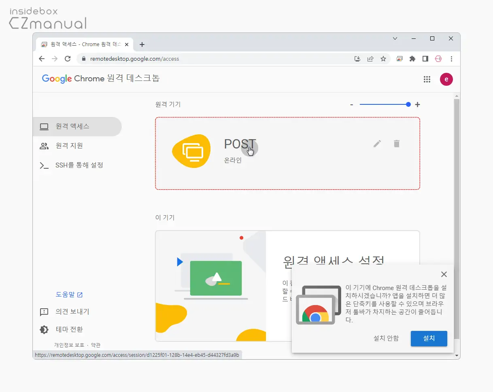Click the 설치 install button
Viewport: 493px width, 392px height.
[429, 339]
